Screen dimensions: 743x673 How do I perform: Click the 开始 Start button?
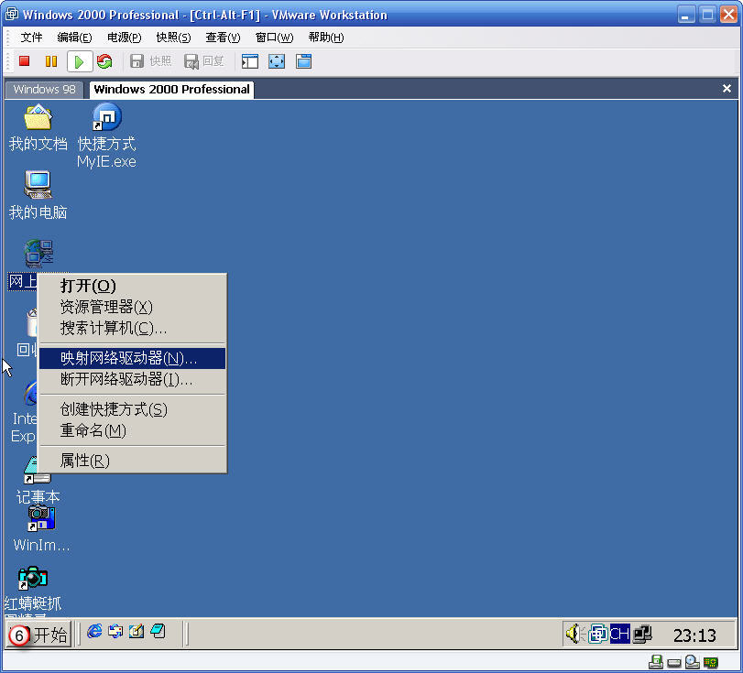[x=38, y=635]
